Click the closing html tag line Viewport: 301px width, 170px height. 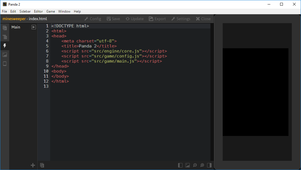60,81
